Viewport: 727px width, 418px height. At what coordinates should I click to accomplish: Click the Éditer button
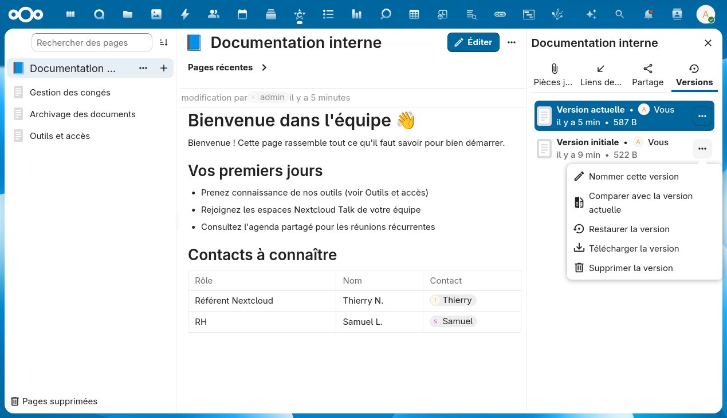click(x=473, y=42)
